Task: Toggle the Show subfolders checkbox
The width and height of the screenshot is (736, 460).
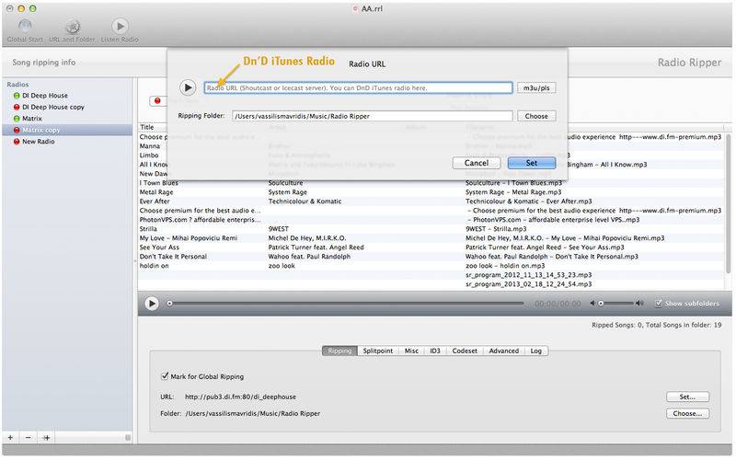Action: (659, 304)
